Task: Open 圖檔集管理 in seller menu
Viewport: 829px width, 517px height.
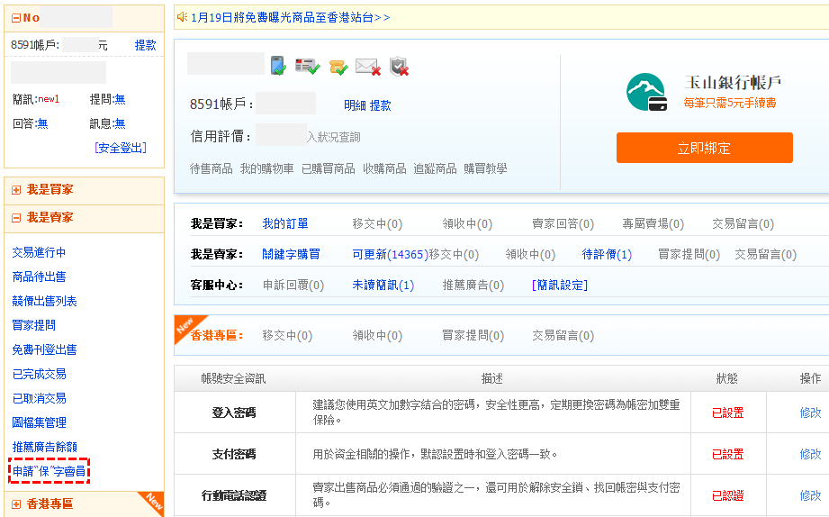Action: 39,422
